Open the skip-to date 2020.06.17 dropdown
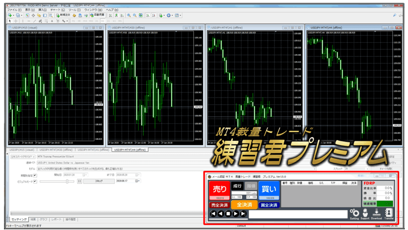This screenshot has width=408, height=230. pyautogui.click(x=138, y=181)
